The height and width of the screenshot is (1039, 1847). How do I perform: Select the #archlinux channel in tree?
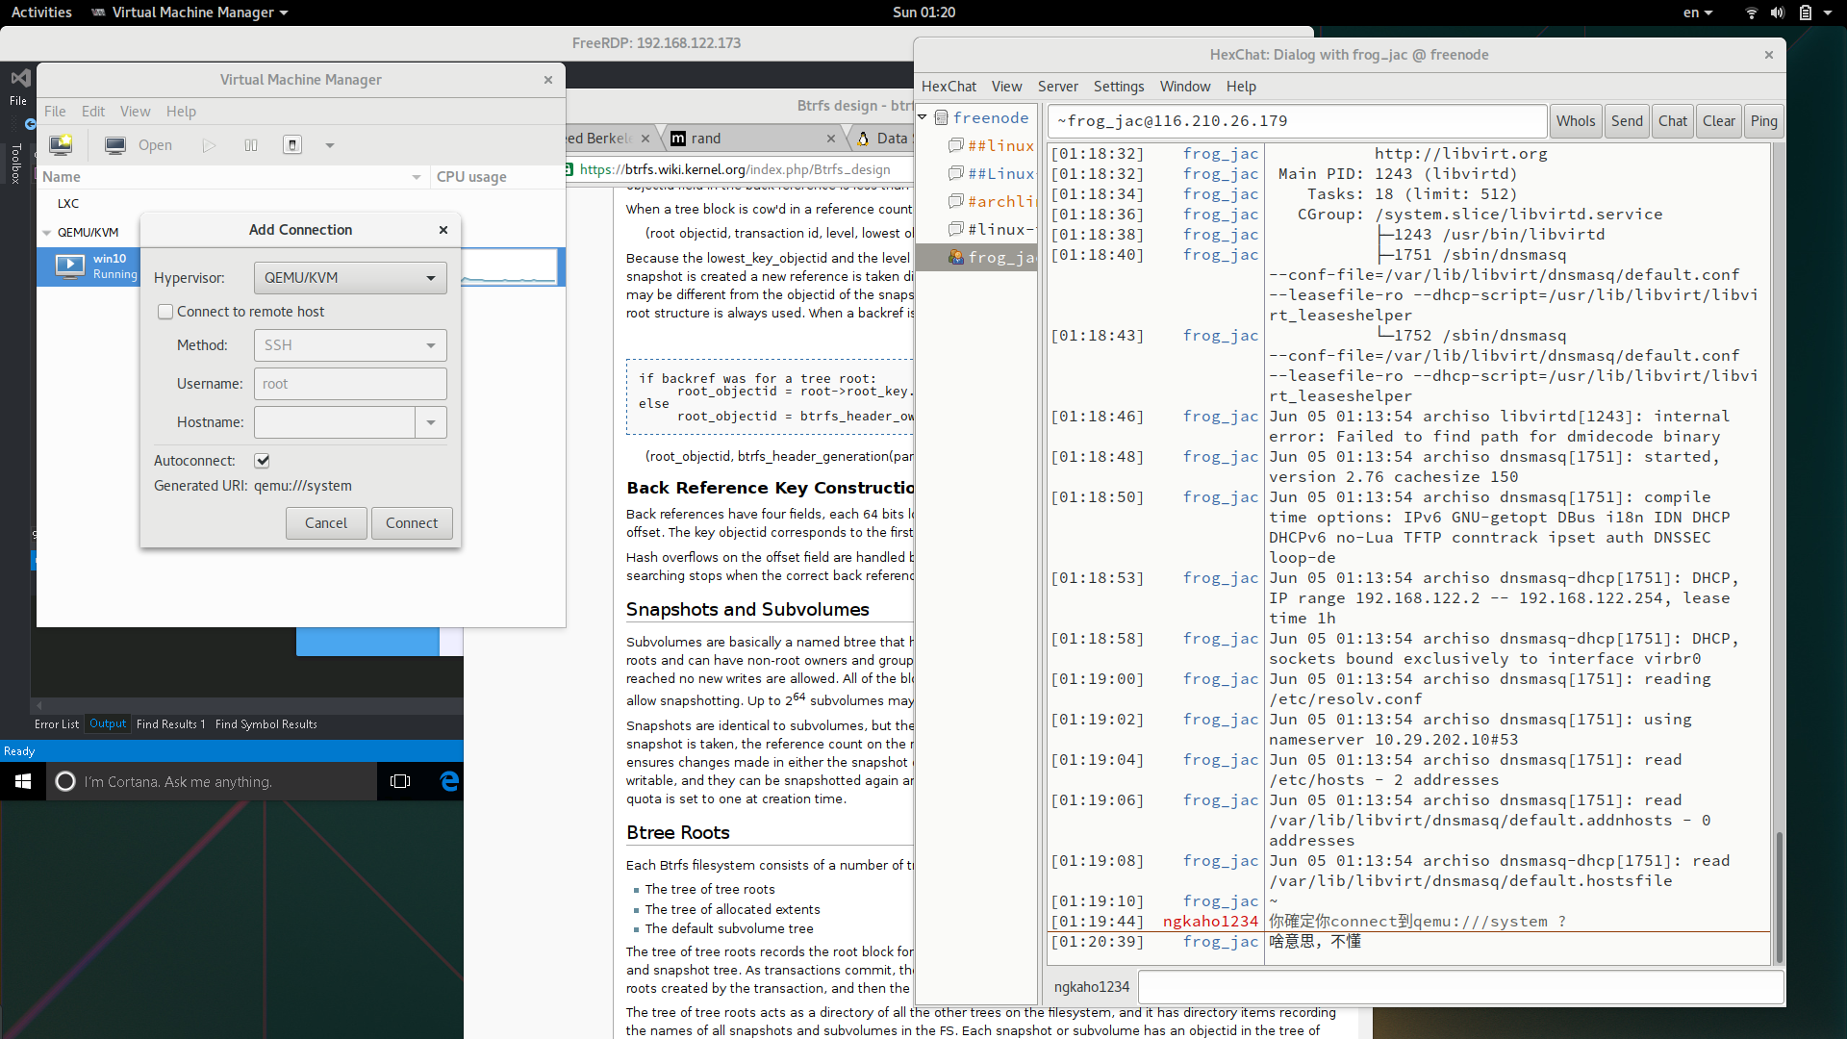[x=1000, y=202]
